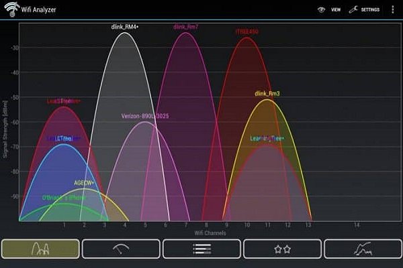Show the access point list view

click(x=201, y=249)
